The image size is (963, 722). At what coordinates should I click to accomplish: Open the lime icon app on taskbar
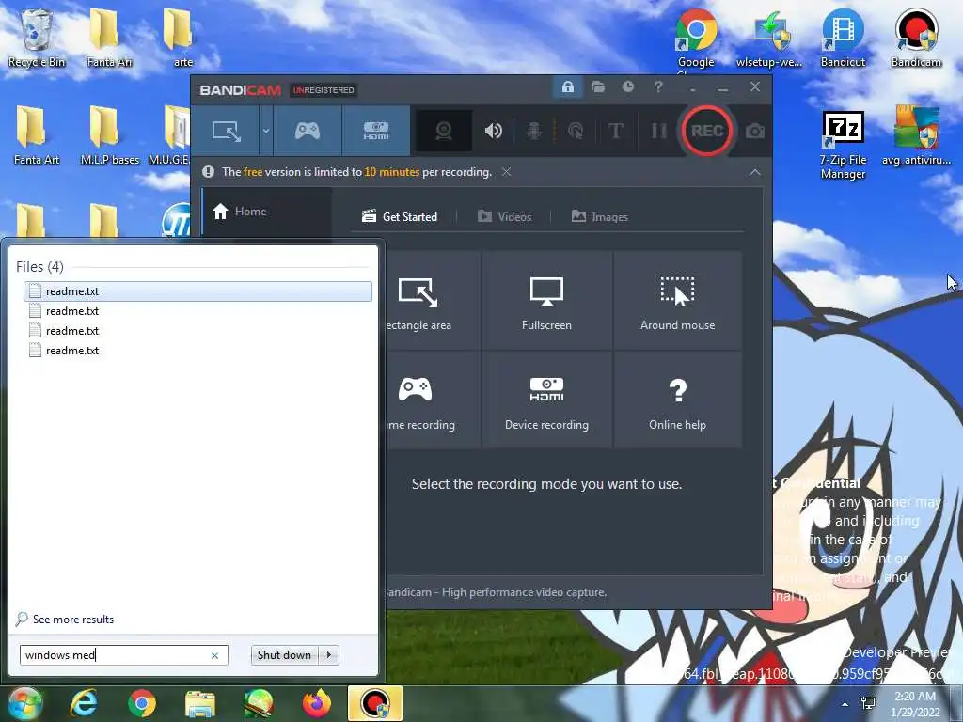coord(259,703)
